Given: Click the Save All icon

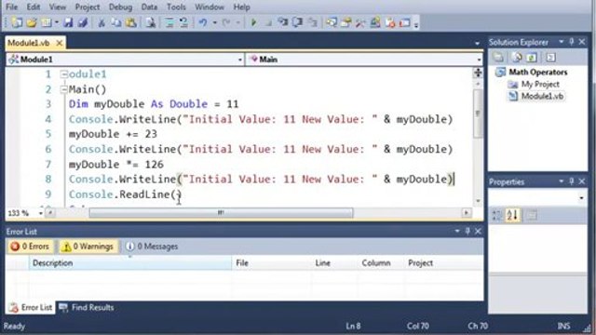Looking at the screenshot, I should pos(83,22).
